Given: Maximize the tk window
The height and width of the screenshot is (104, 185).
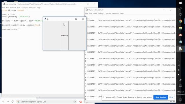Looking at the screenshot, I should [76, 19].
